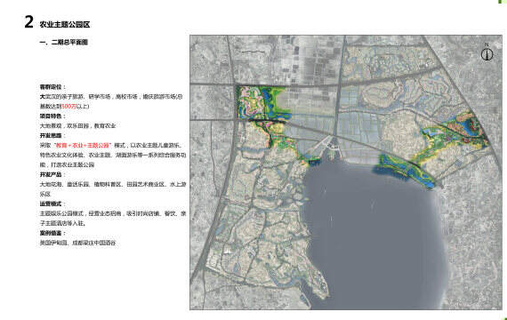Select the line starting with 大地花海
This screenshot has height=320, width=507.
113,184
